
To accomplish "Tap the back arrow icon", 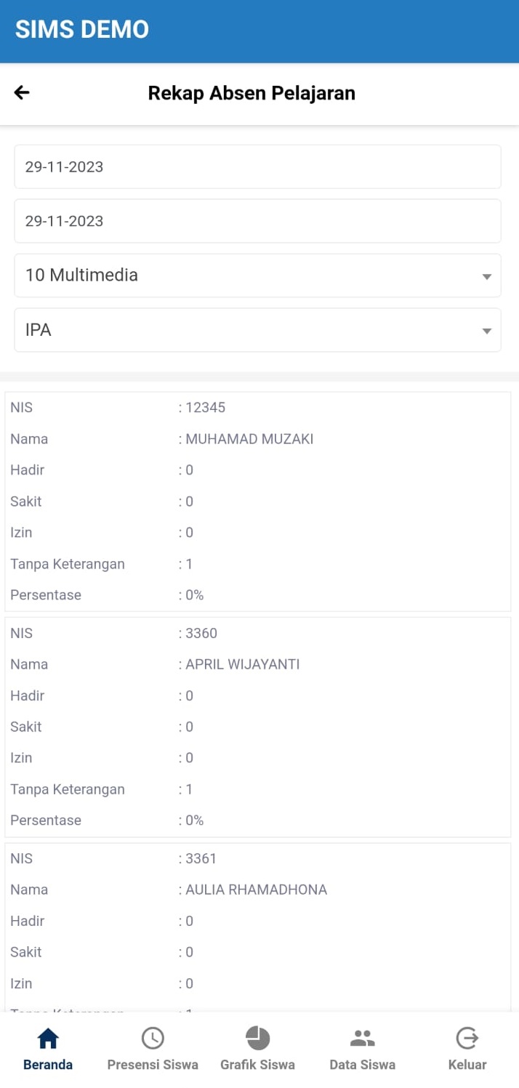I will pyautogui.click(x=22, y=92).
